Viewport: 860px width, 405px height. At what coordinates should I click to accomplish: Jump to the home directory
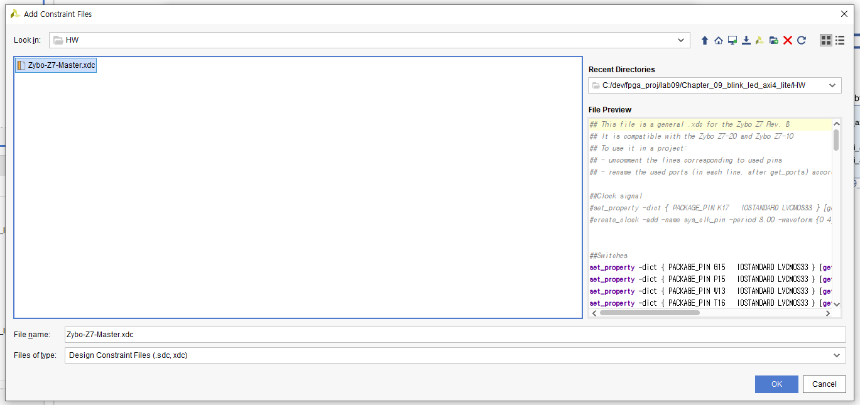click(718, 40)
